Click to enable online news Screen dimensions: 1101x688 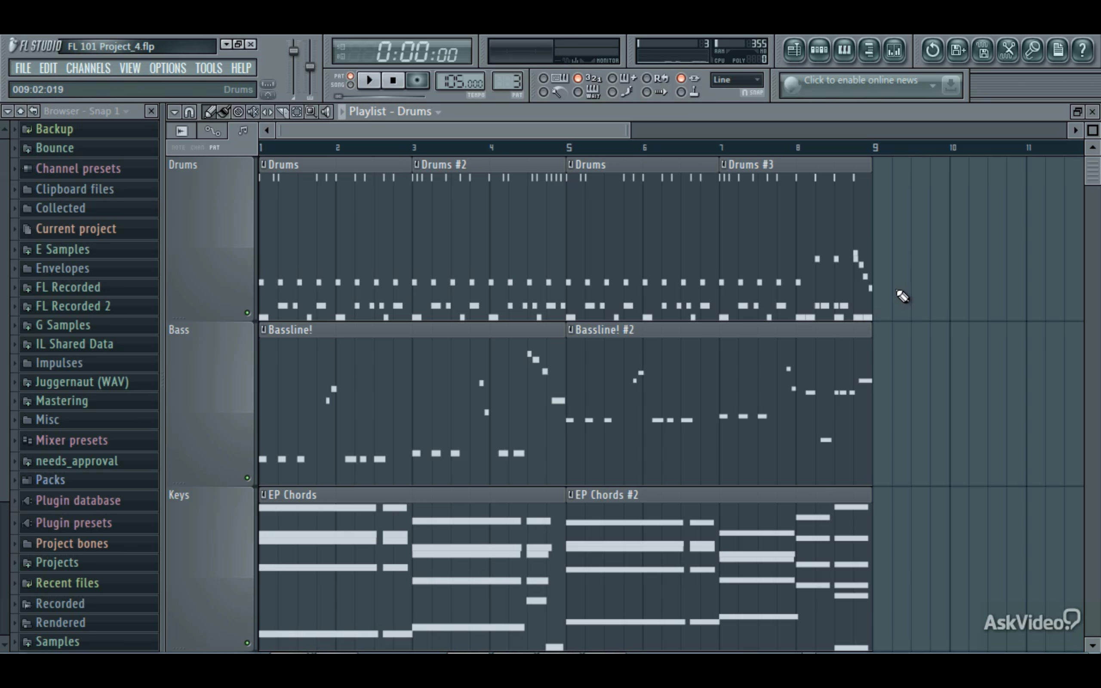point(862,80)
